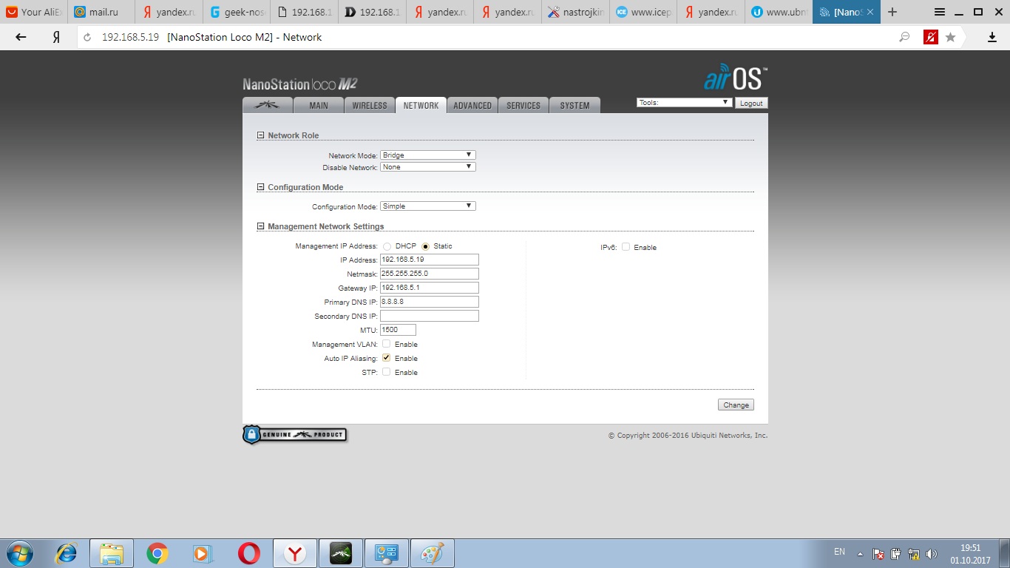Open the Configuration Mode dropdown
Screen dimensions: 1010x568
coord(428,206)
